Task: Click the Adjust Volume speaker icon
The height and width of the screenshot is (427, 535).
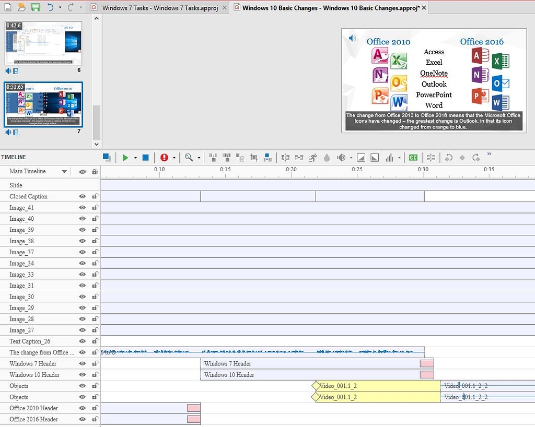Action: pyautogui.click(x=341, y=157)
